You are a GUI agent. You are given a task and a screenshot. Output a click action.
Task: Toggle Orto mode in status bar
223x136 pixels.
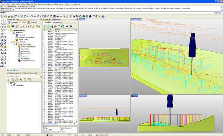76,135
